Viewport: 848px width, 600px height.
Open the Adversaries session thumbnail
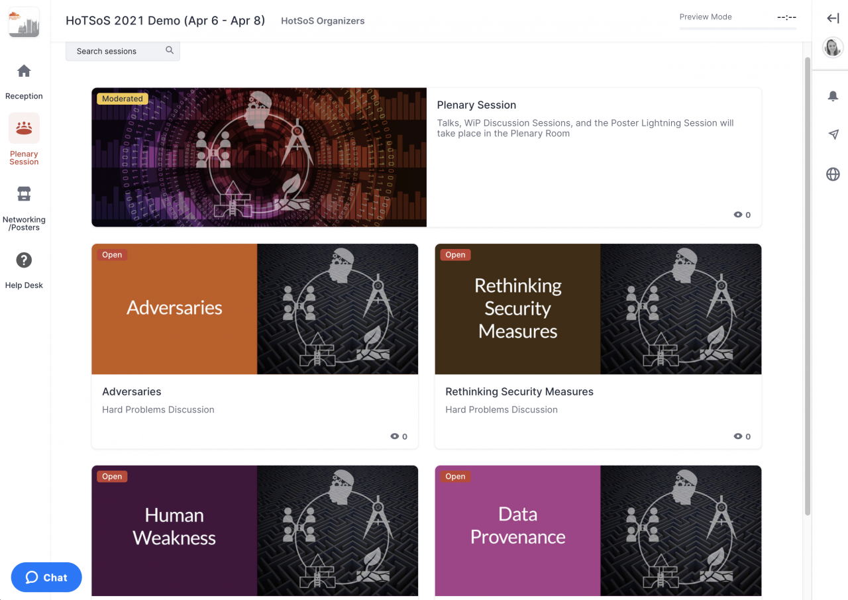[x=254, y=309]
